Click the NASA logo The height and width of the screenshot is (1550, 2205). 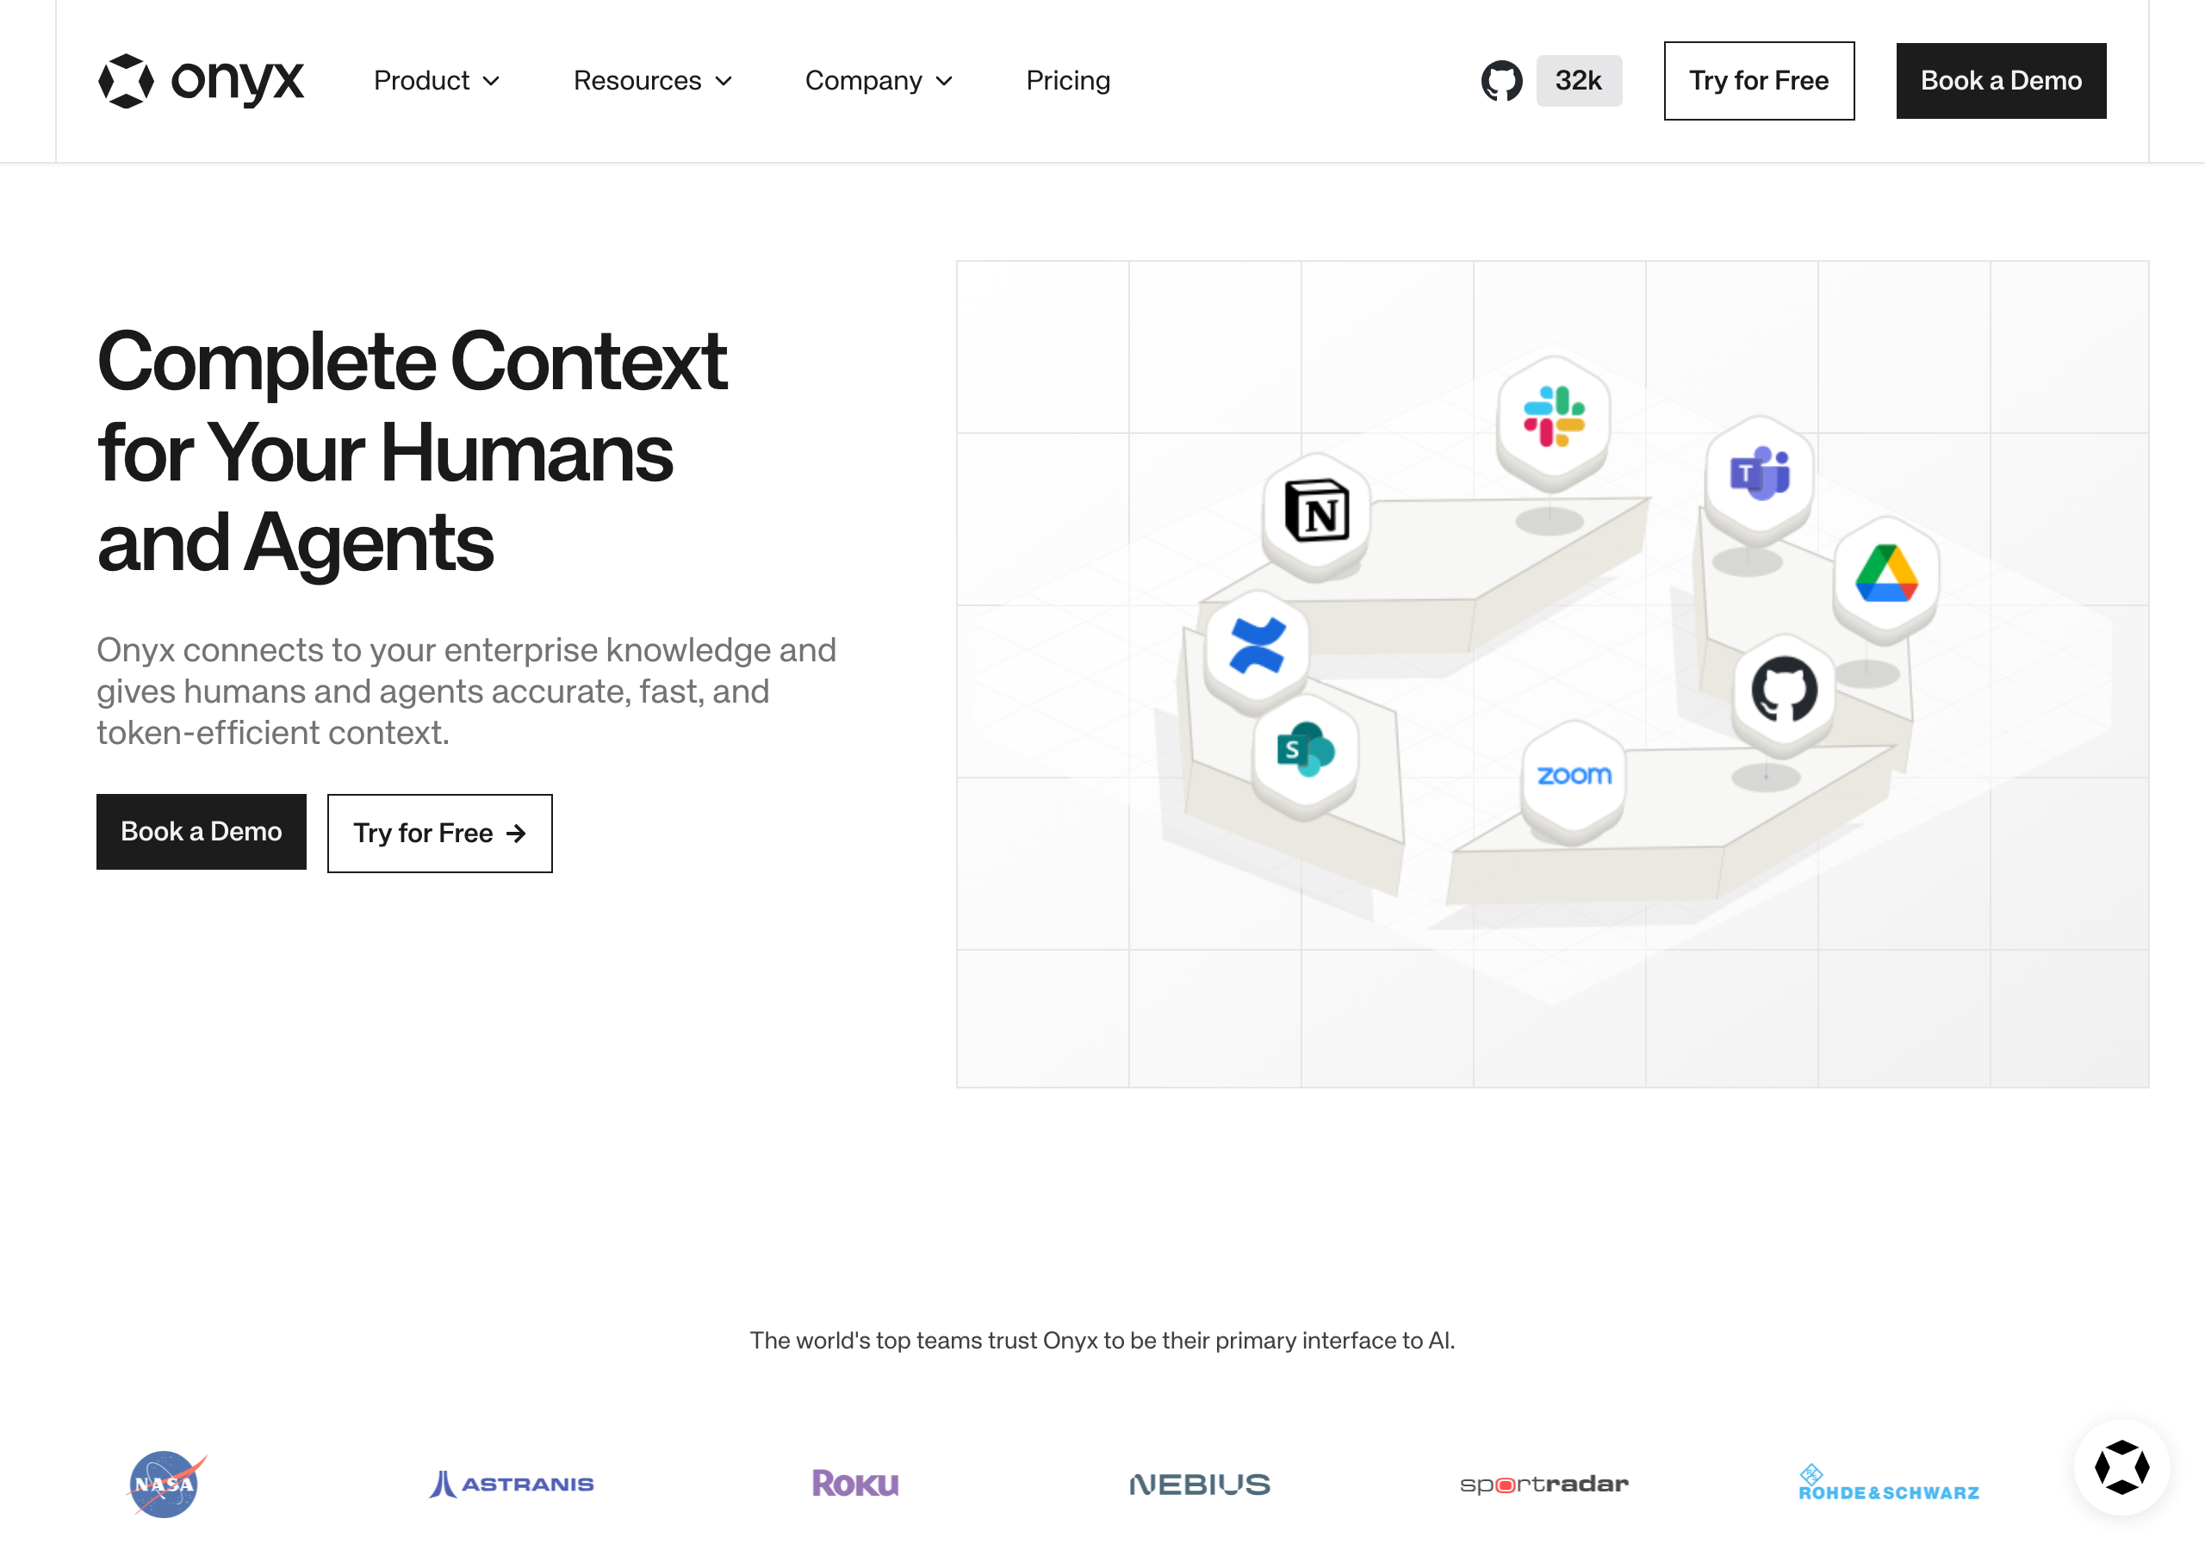click(x=166, y=1484)
